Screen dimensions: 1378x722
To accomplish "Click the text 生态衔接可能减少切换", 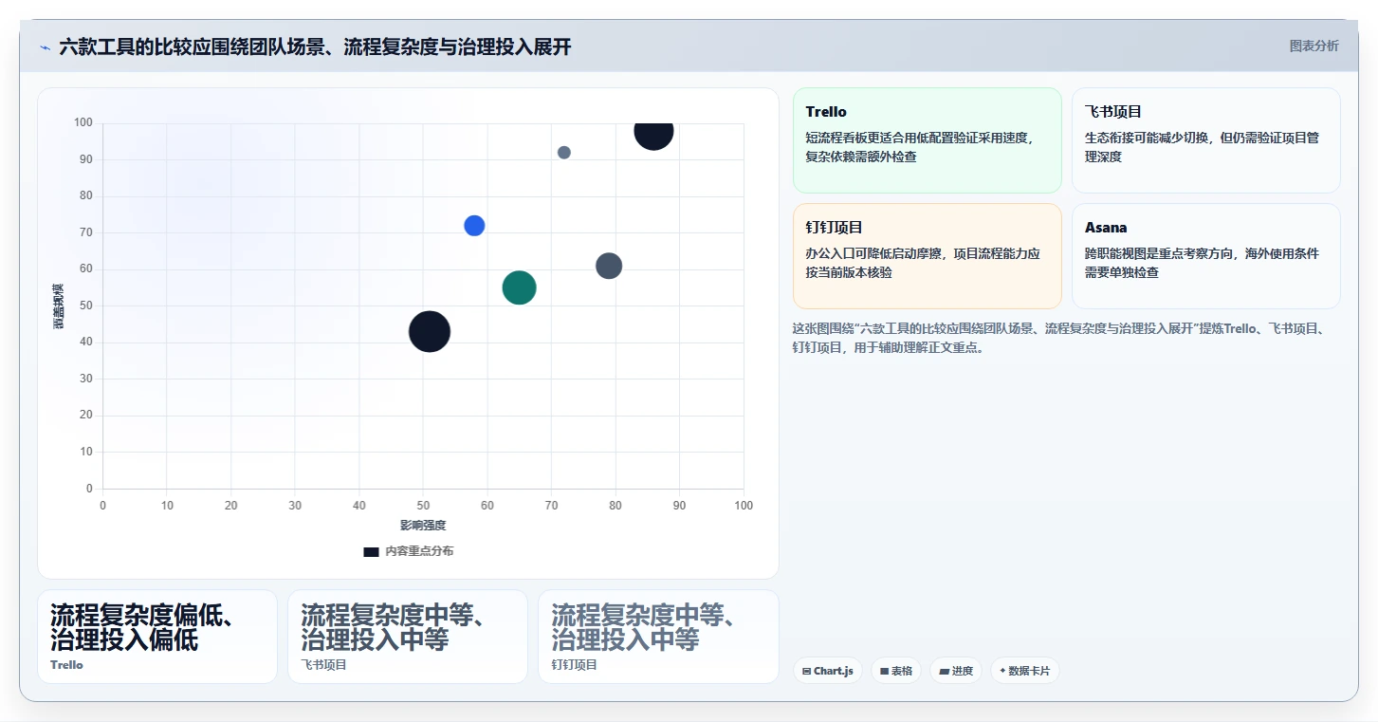I will 1148,138.
